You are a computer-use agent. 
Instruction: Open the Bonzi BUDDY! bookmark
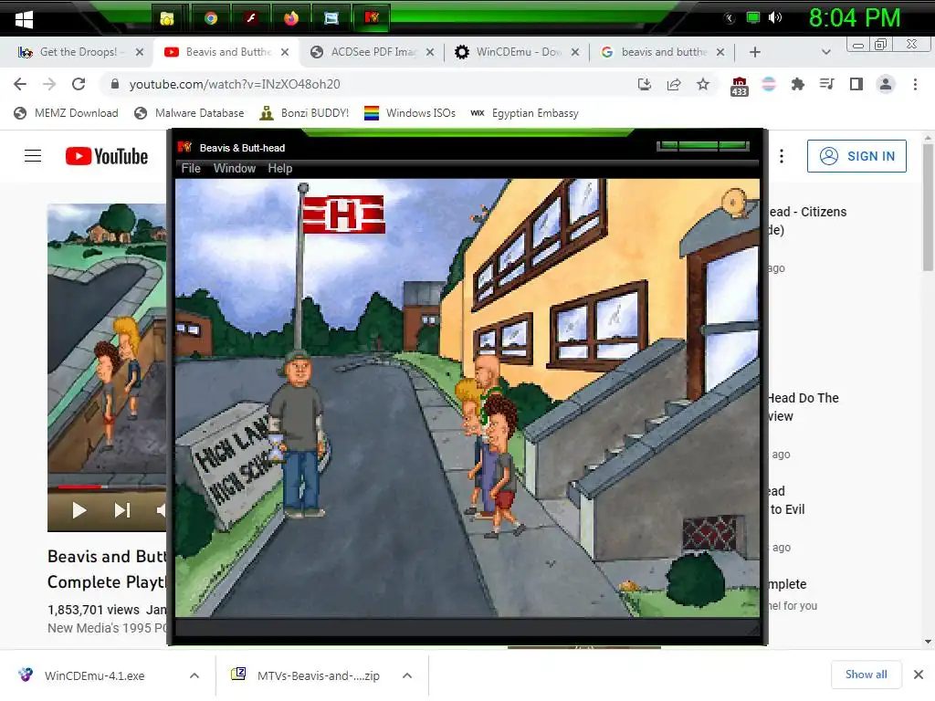tap(304, 113)
